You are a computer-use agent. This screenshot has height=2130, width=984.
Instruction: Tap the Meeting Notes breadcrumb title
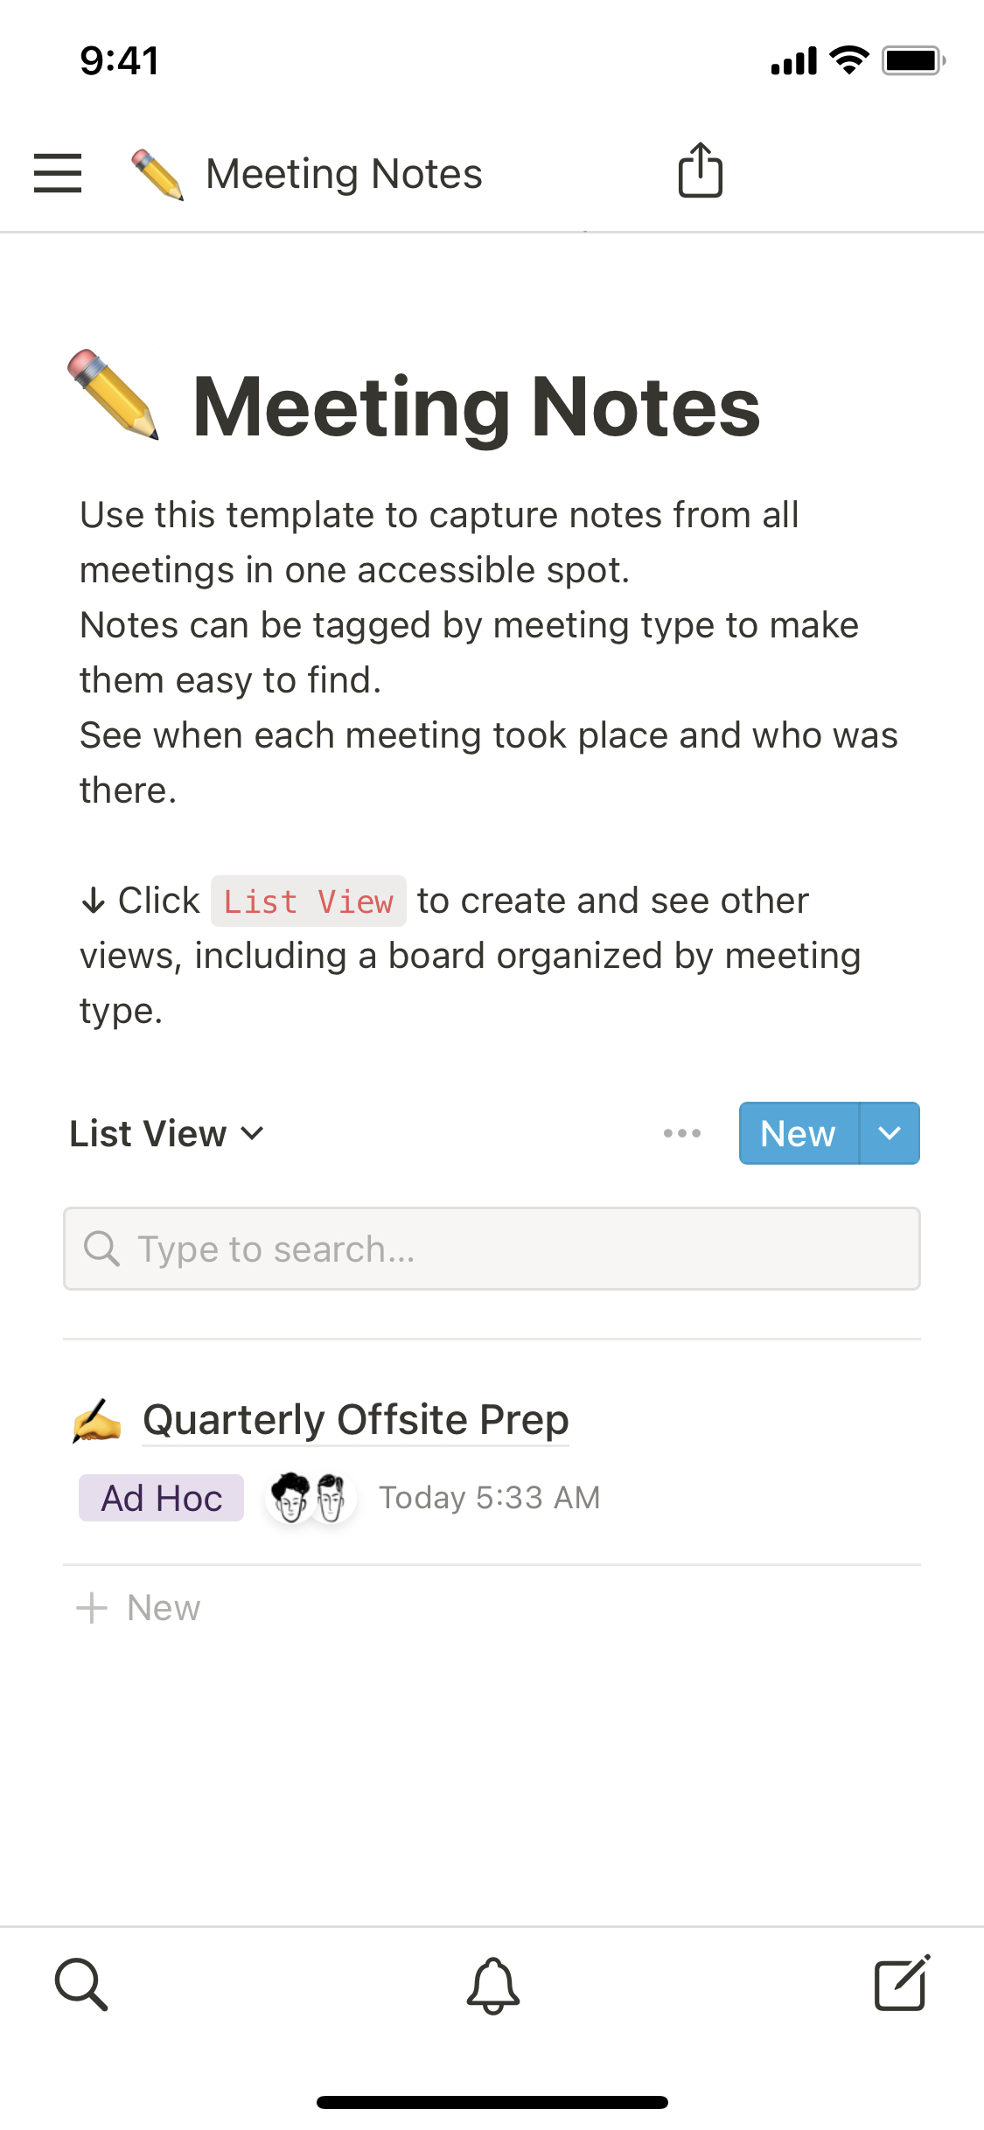tap(344, 173)
